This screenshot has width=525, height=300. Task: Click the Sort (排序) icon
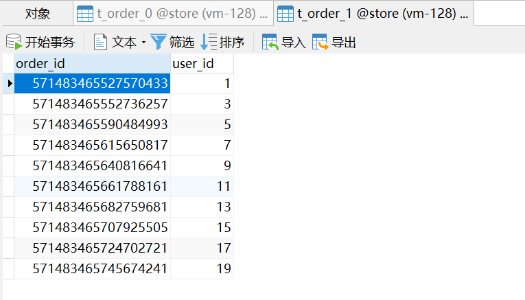pyautogui.click(x=209, y=43)
